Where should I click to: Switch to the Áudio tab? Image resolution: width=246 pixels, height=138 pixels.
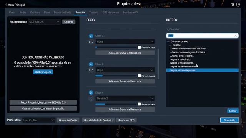[x=23, y=13]
